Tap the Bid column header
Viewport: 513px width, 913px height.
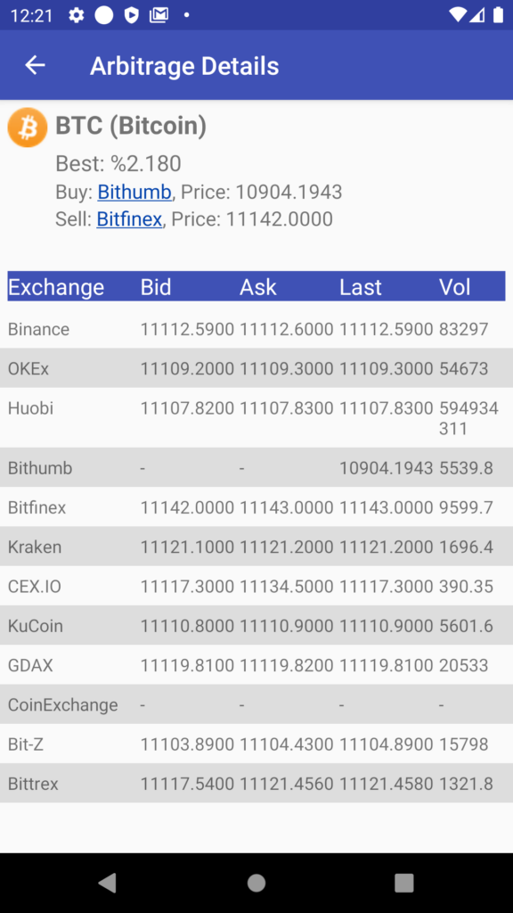coord(156,286)
